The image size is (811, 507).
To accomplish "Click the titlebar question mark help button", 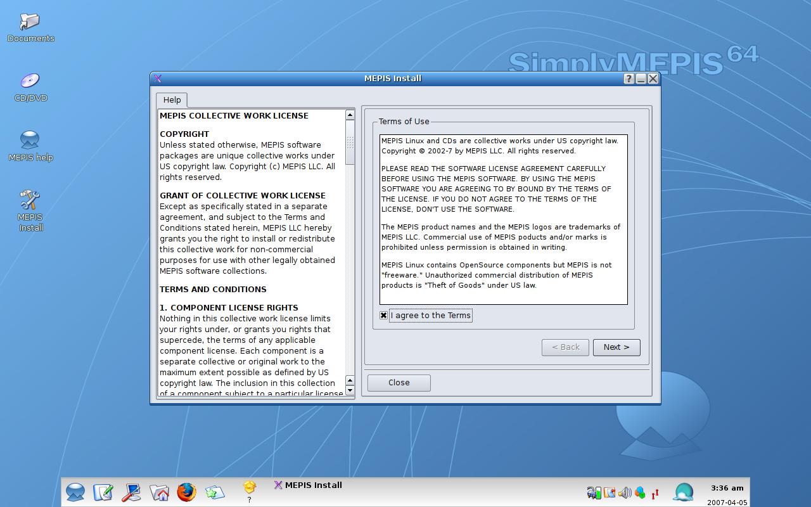I will (629, 79).
